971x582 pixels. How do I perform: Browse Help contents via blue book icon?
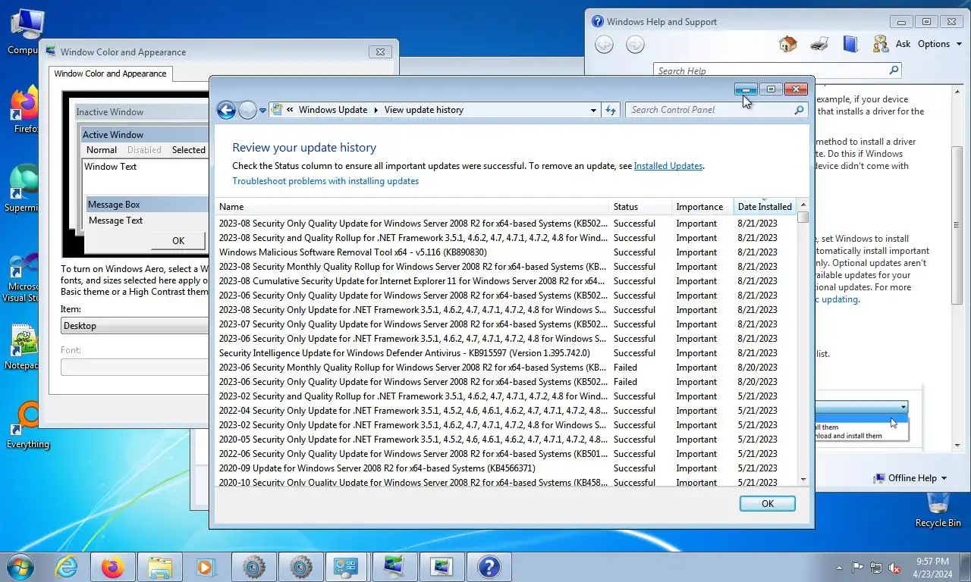click(850, 44)
